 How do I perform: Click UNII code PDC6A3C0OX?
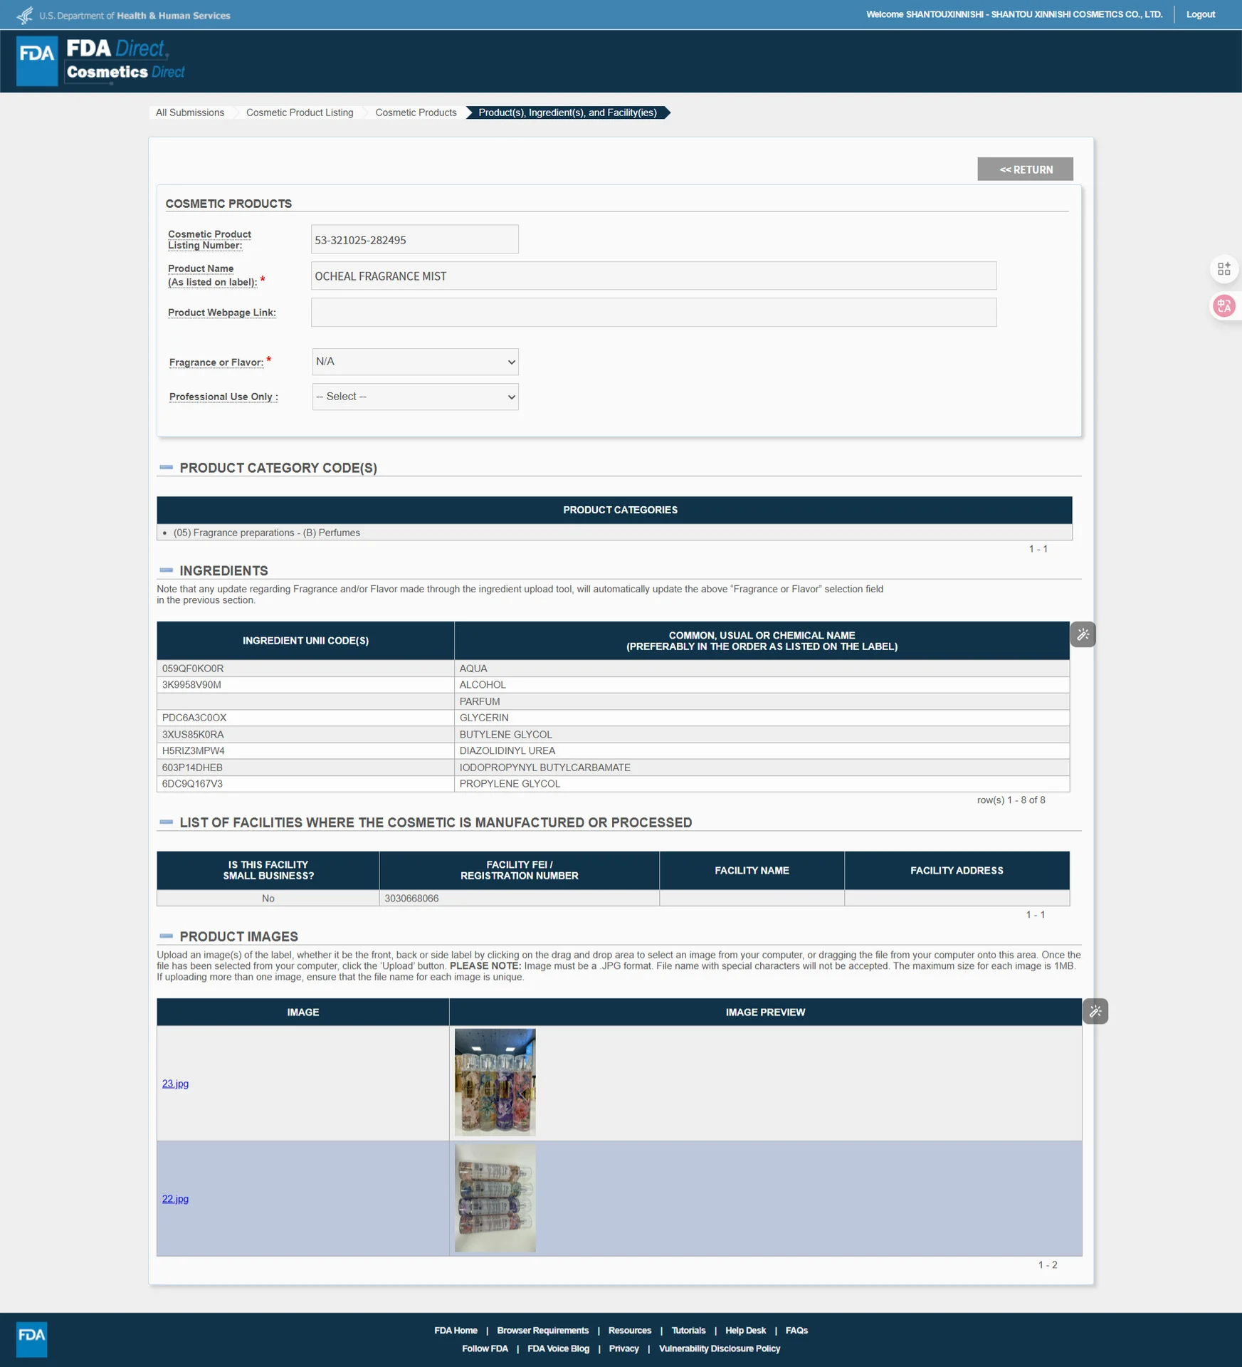[x=194, y=718]
